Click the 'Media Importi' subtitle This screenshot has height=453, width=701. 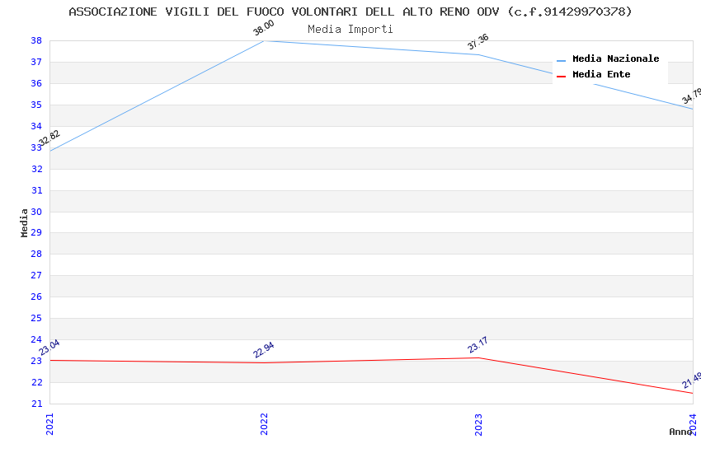(350, 30)
